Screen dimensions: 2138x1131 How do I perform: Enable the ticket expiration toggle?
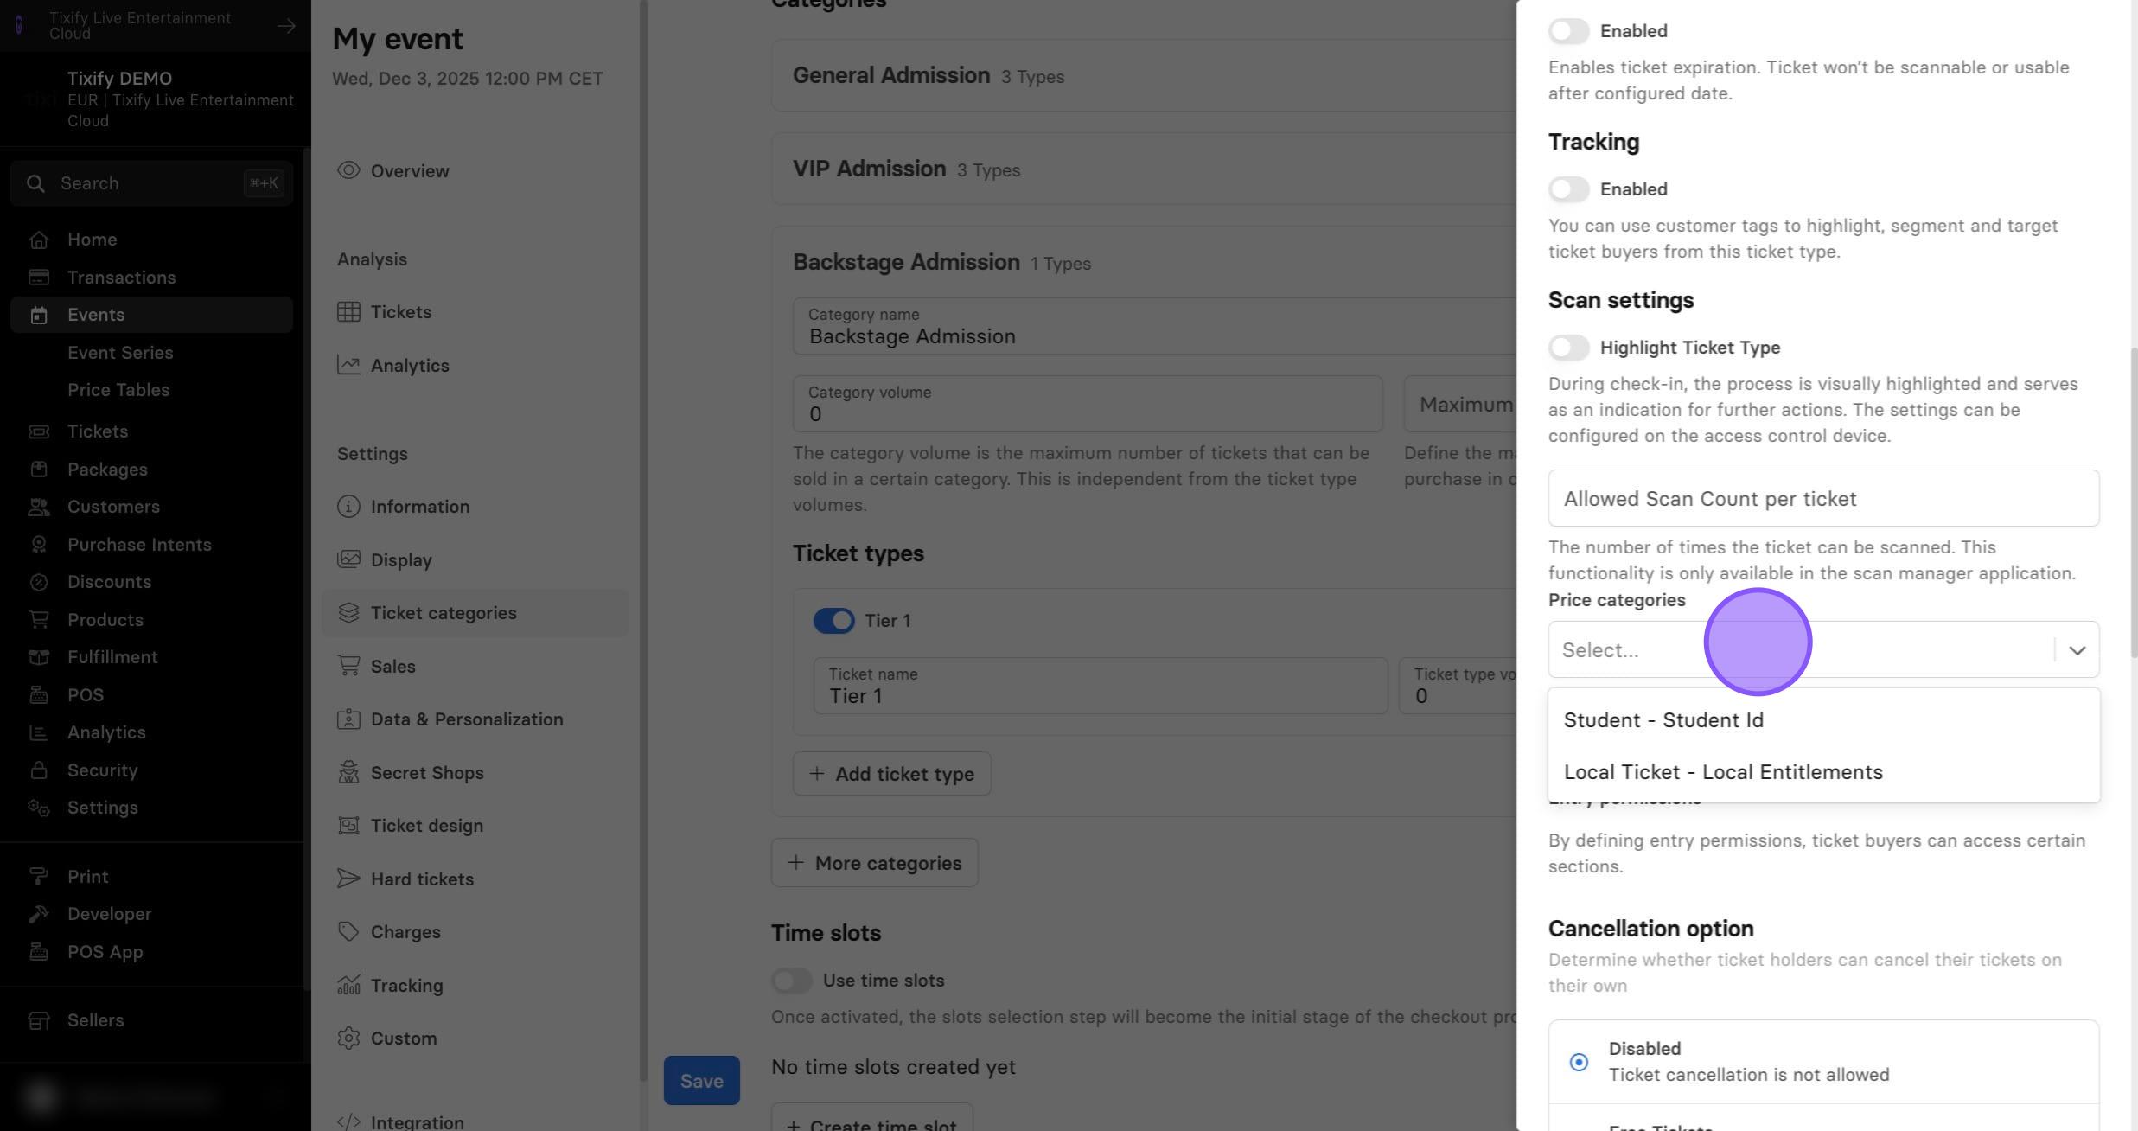tap(1568, 31)
